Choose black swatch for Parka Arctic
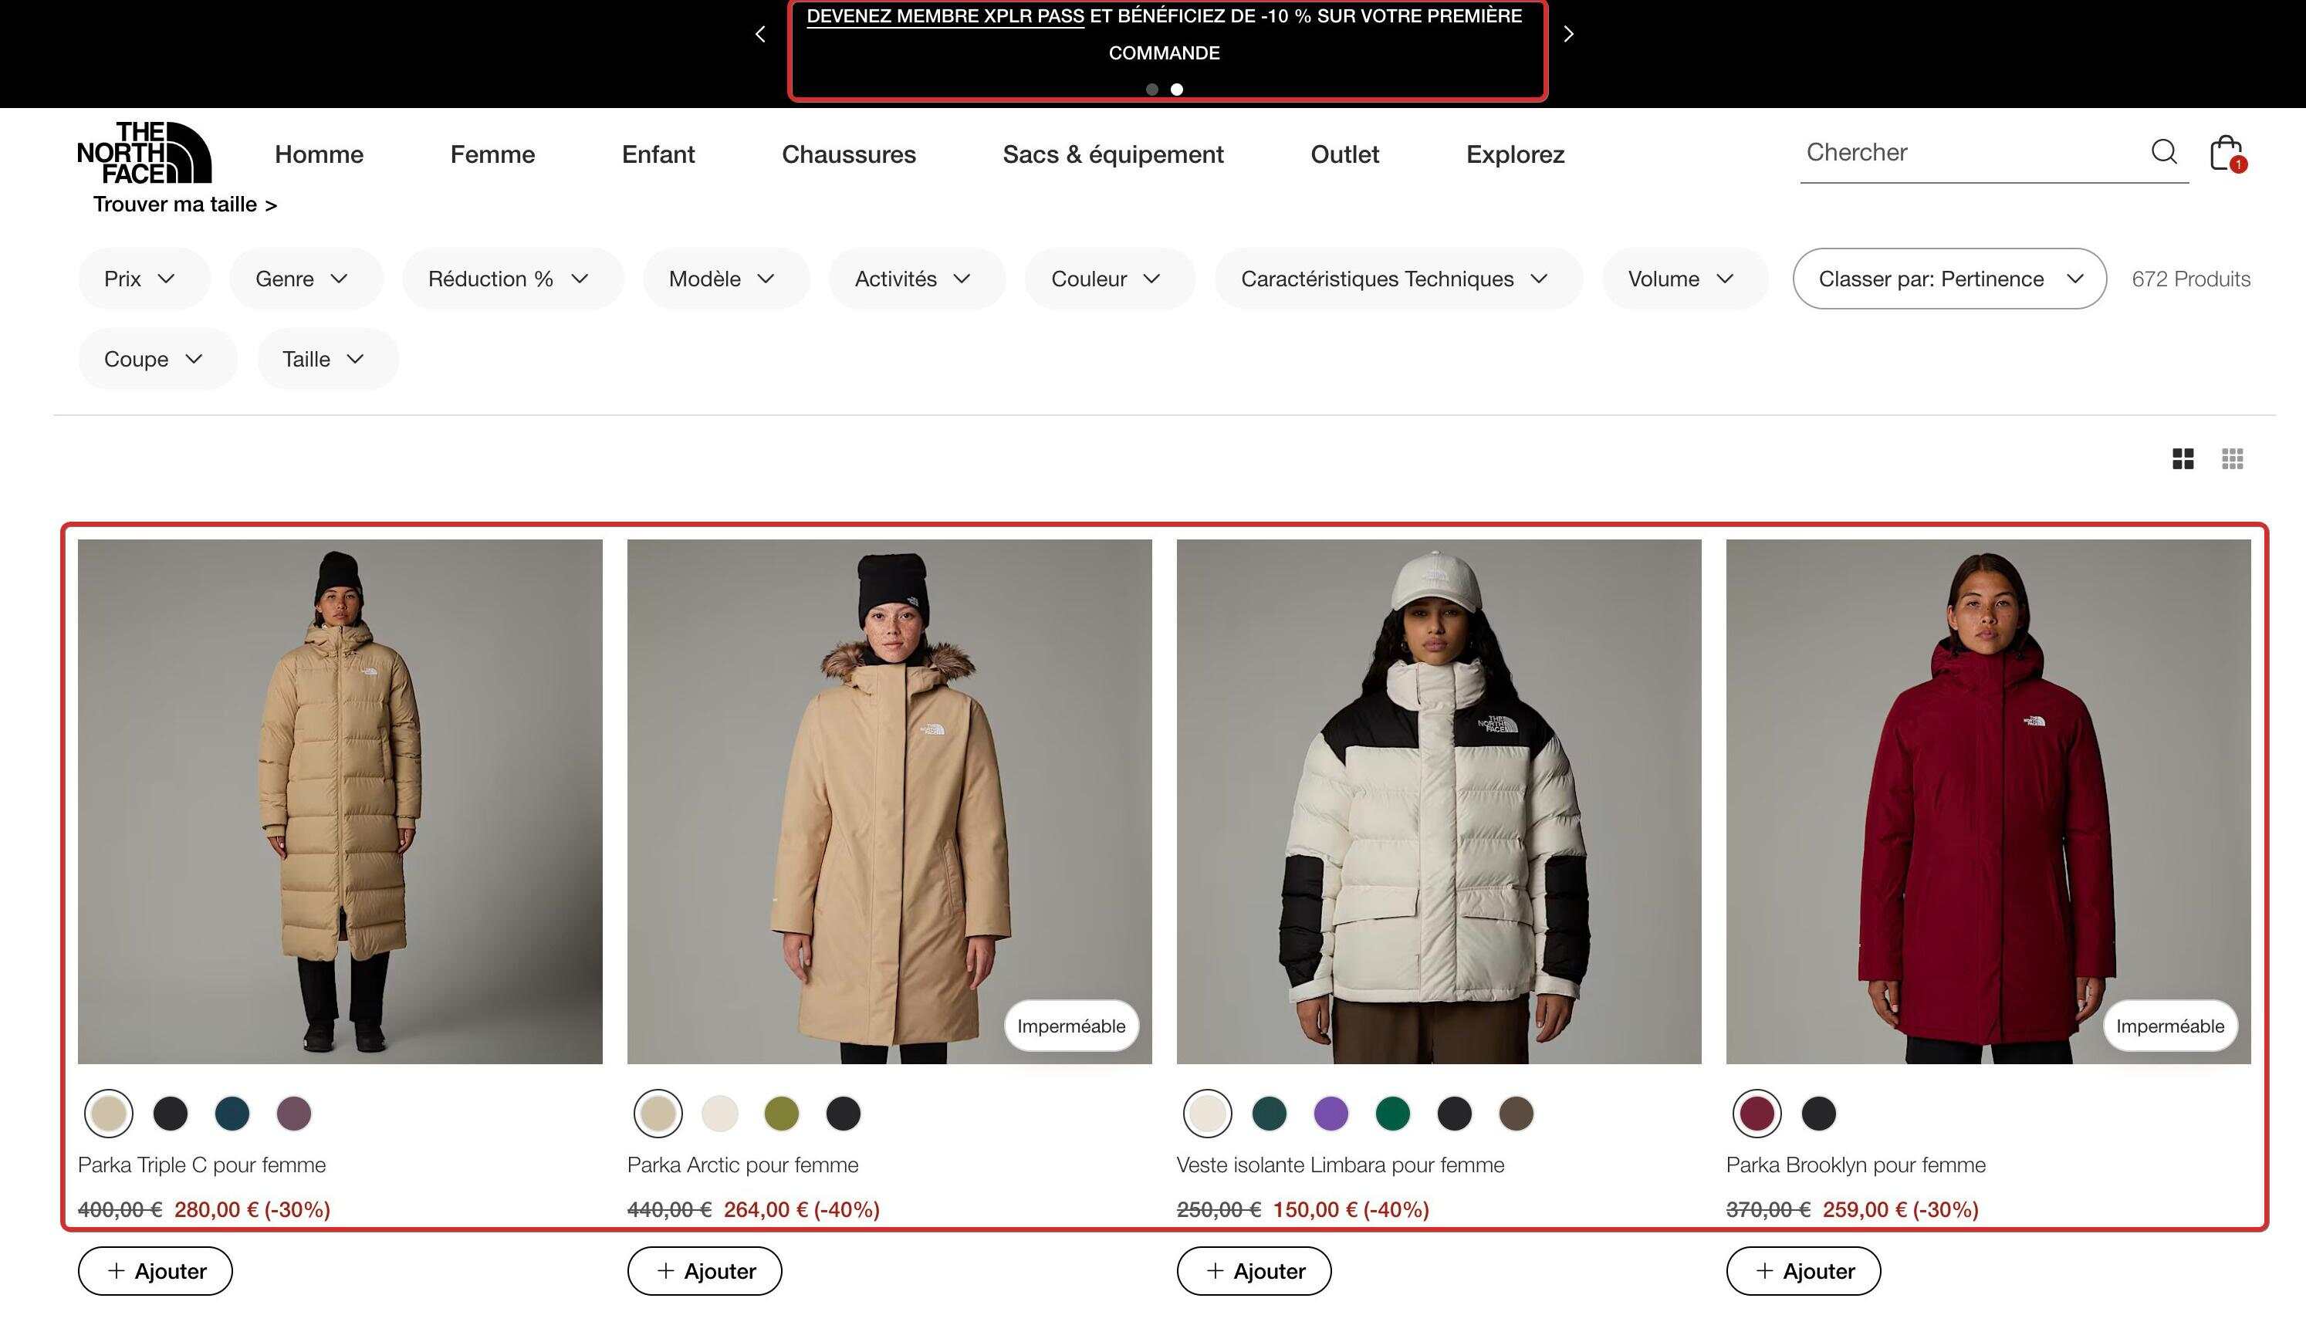This screenshot has width=2306, height=1332. click(844, 1114)
